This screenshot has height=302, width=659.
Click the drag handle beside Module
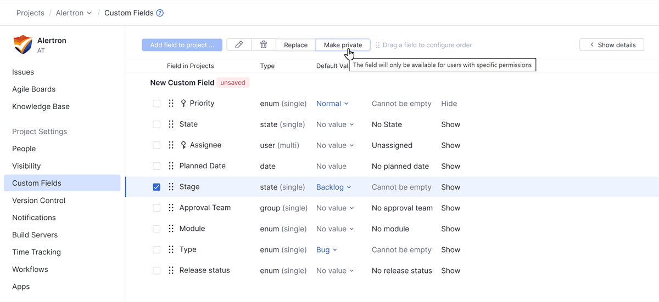[171, 229]
